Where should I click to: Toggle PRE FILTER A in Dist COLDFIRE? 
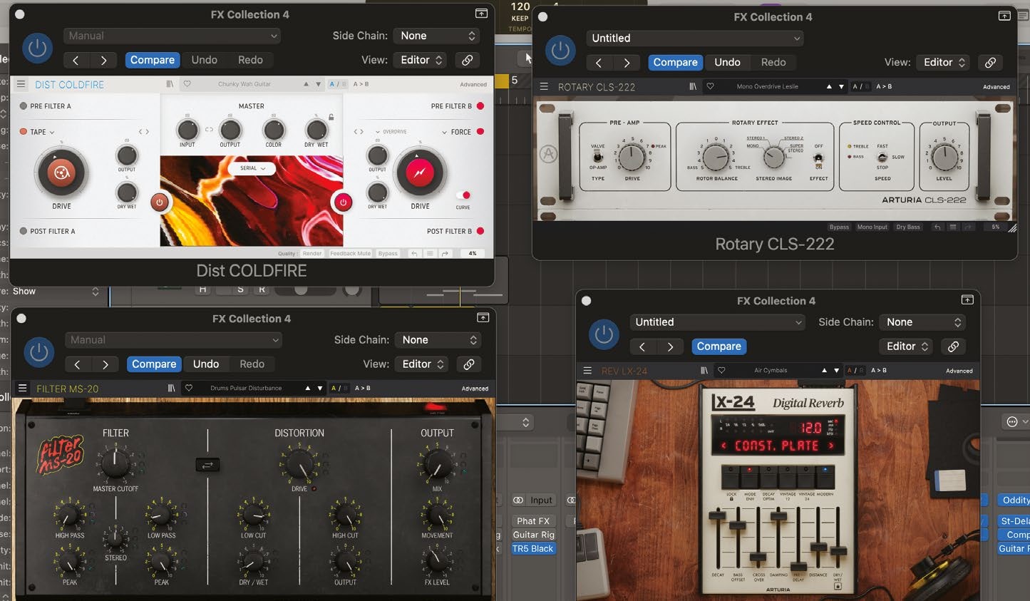pyautogui.click(x=24, y=106)
